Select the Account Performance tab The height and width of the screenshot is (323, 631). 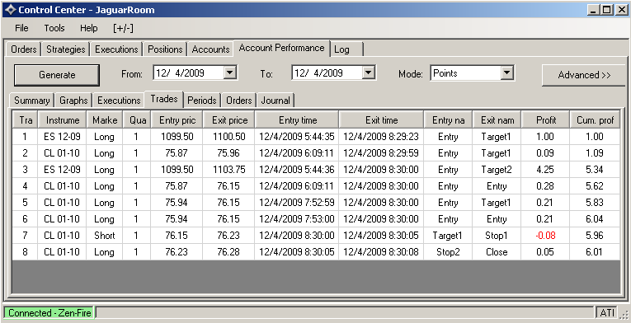click(x=282, y=48)
